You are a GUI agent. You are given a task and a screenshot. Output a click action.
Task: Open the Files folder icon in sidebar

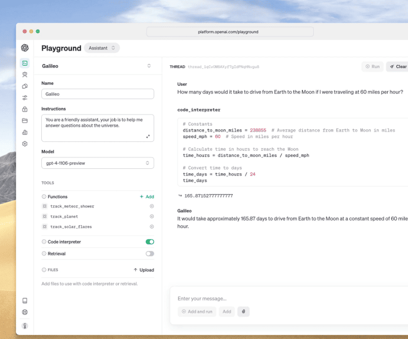click(x=24, y=120)
